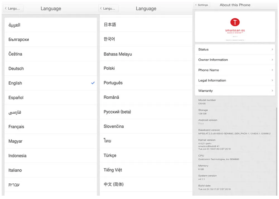Pick Italiano from the list

(x=51, y=170)
